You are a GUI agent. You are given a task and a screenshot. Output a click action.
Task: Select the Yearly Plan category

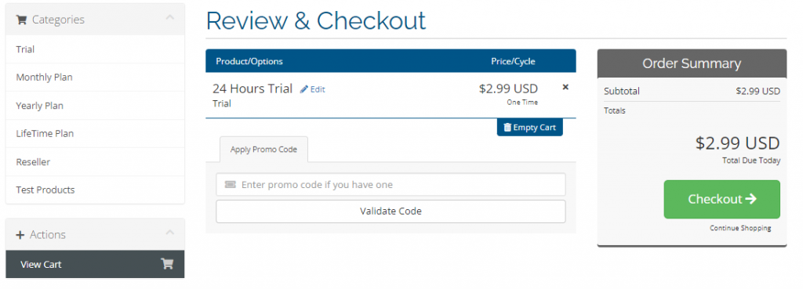(95, 106)
